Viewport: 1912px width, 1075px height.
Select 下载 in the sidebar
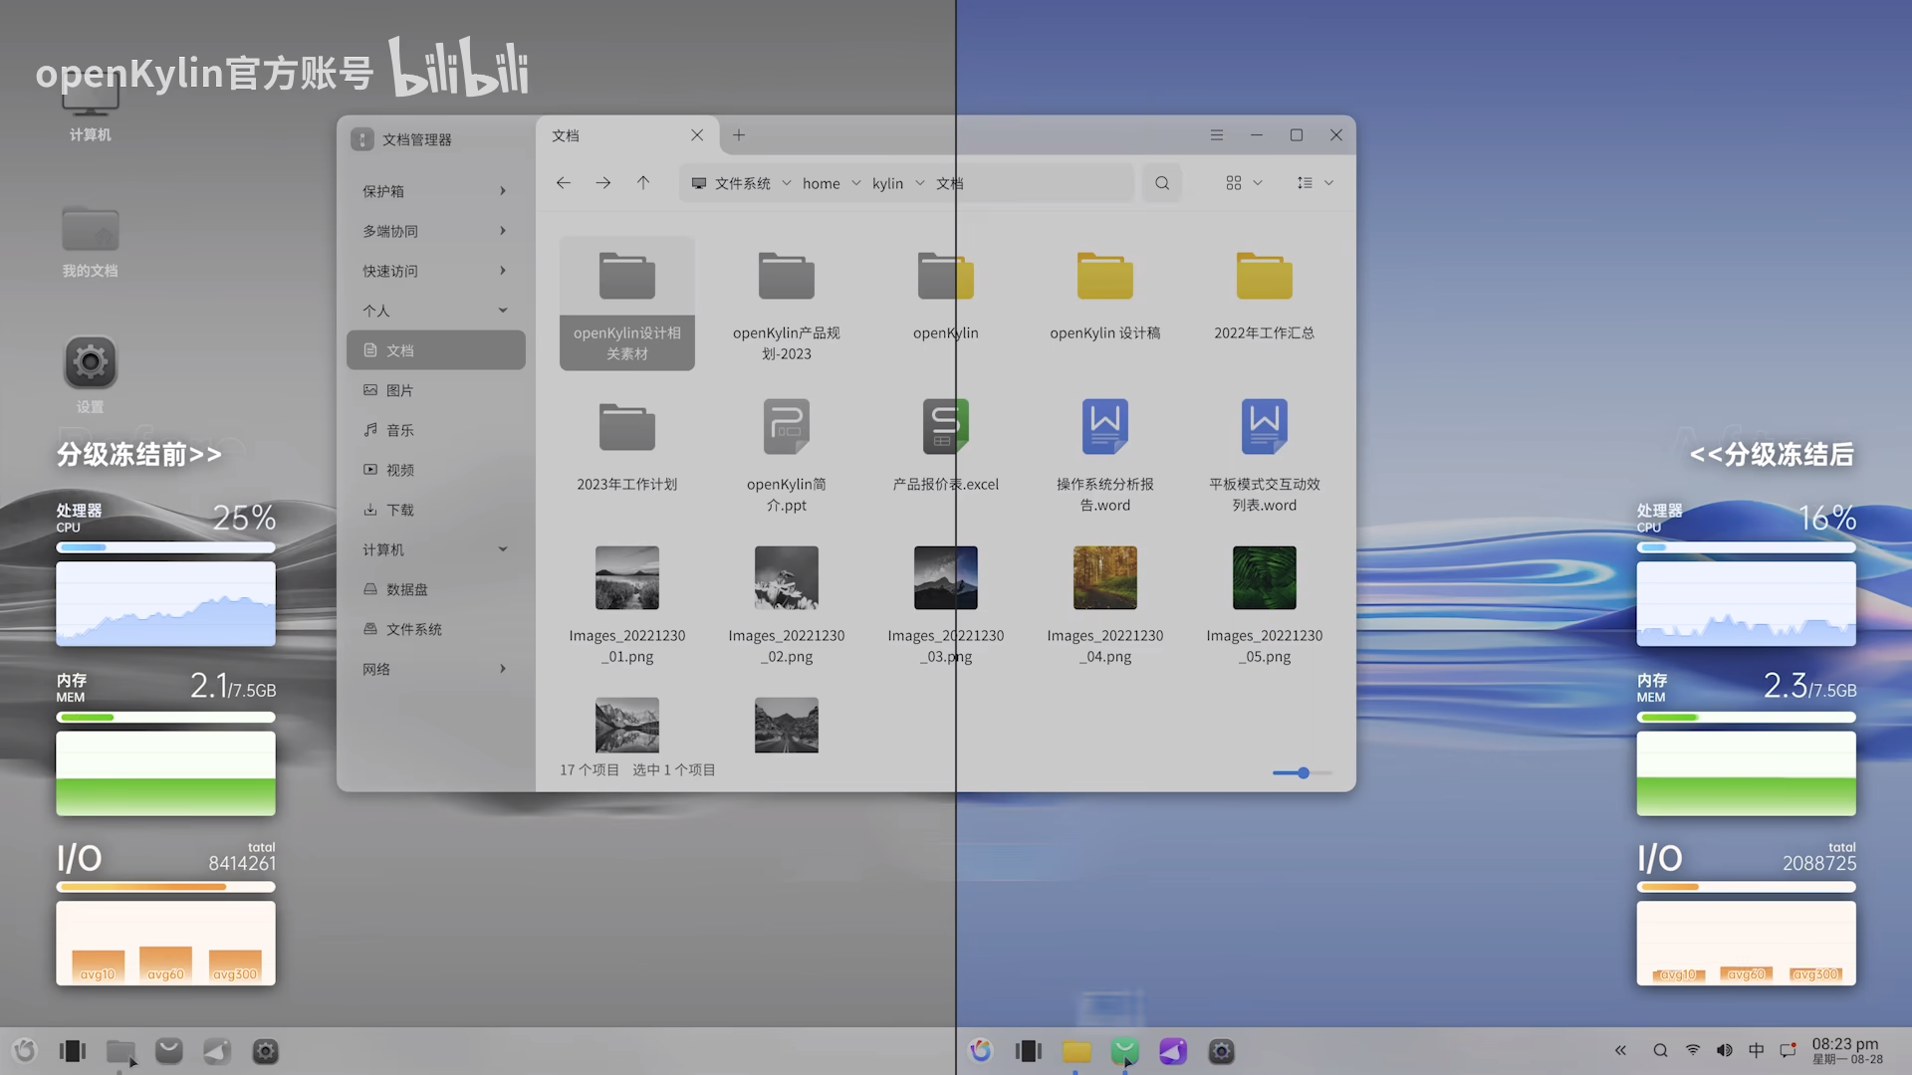(x=400, y=510)
